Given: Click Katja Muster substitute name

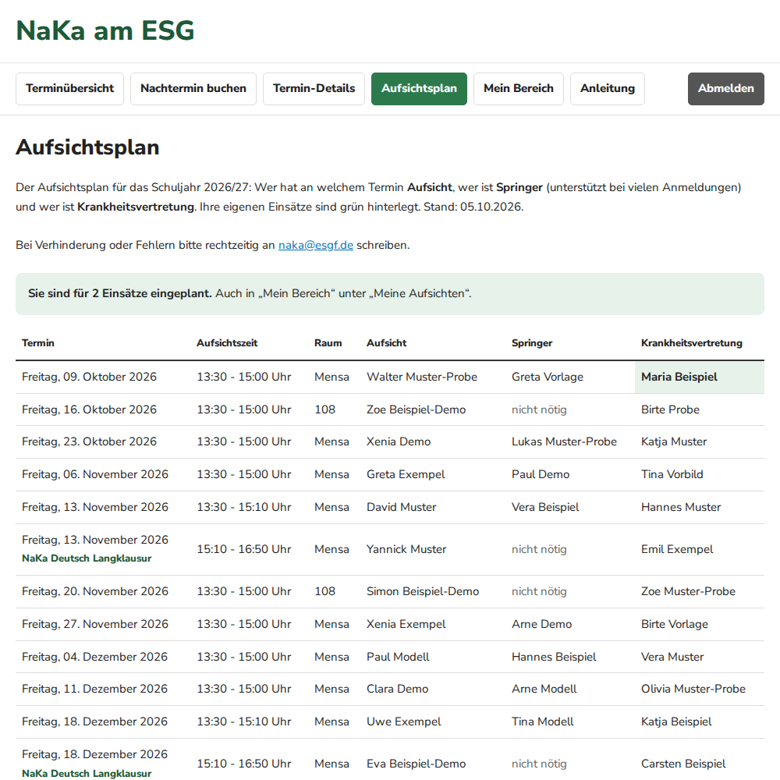Looking at the screenshot, I should (x=674, y=441).
